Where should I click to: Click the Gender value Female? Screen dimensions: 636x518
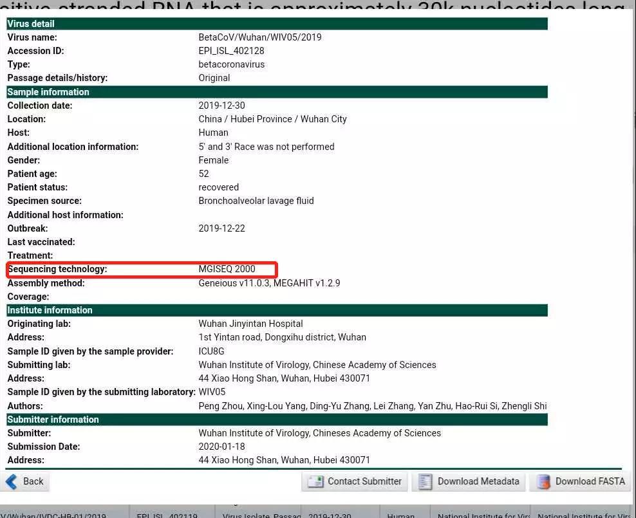pyautogui.click(x=213, y=160)
